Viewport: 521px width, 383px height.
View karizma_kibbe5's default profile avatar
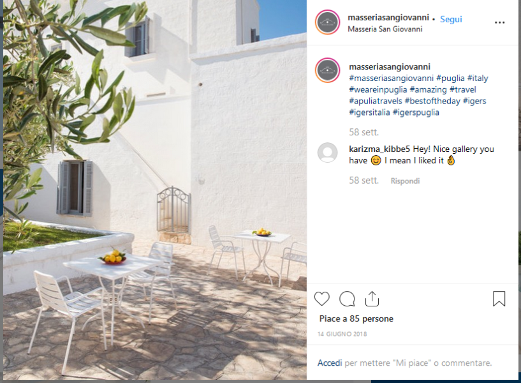tap(327, 153)
